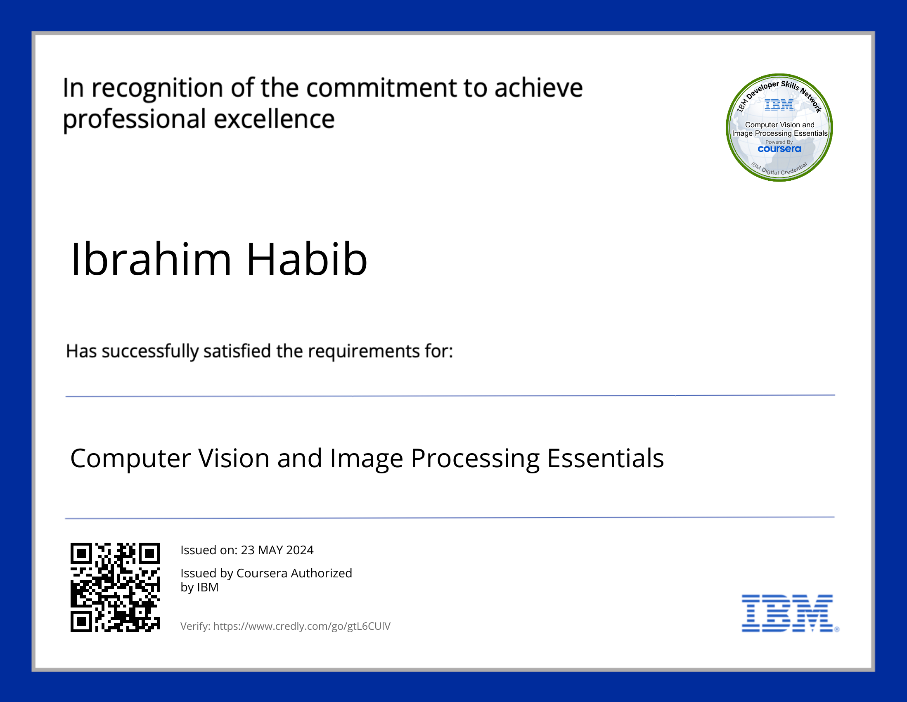The height and width of the screenshot is (702, 907).
Task: Click the QR code's top-right finder square
Action: pyautogui.click(x=149, y=553)
